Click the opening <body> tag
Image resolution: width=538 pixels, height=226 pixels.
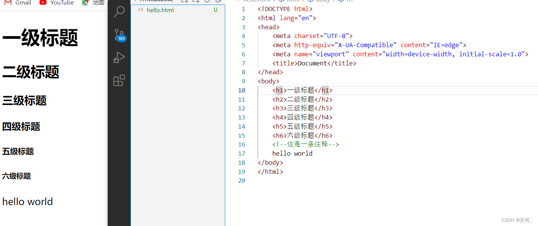tap(269, 81)
